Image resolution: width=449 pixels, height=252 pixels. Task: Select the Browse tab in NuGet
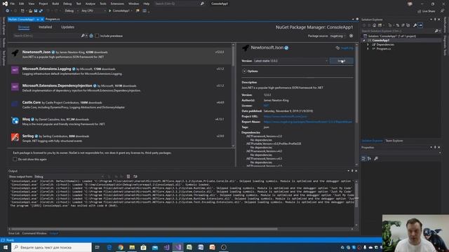coord(24,27)
